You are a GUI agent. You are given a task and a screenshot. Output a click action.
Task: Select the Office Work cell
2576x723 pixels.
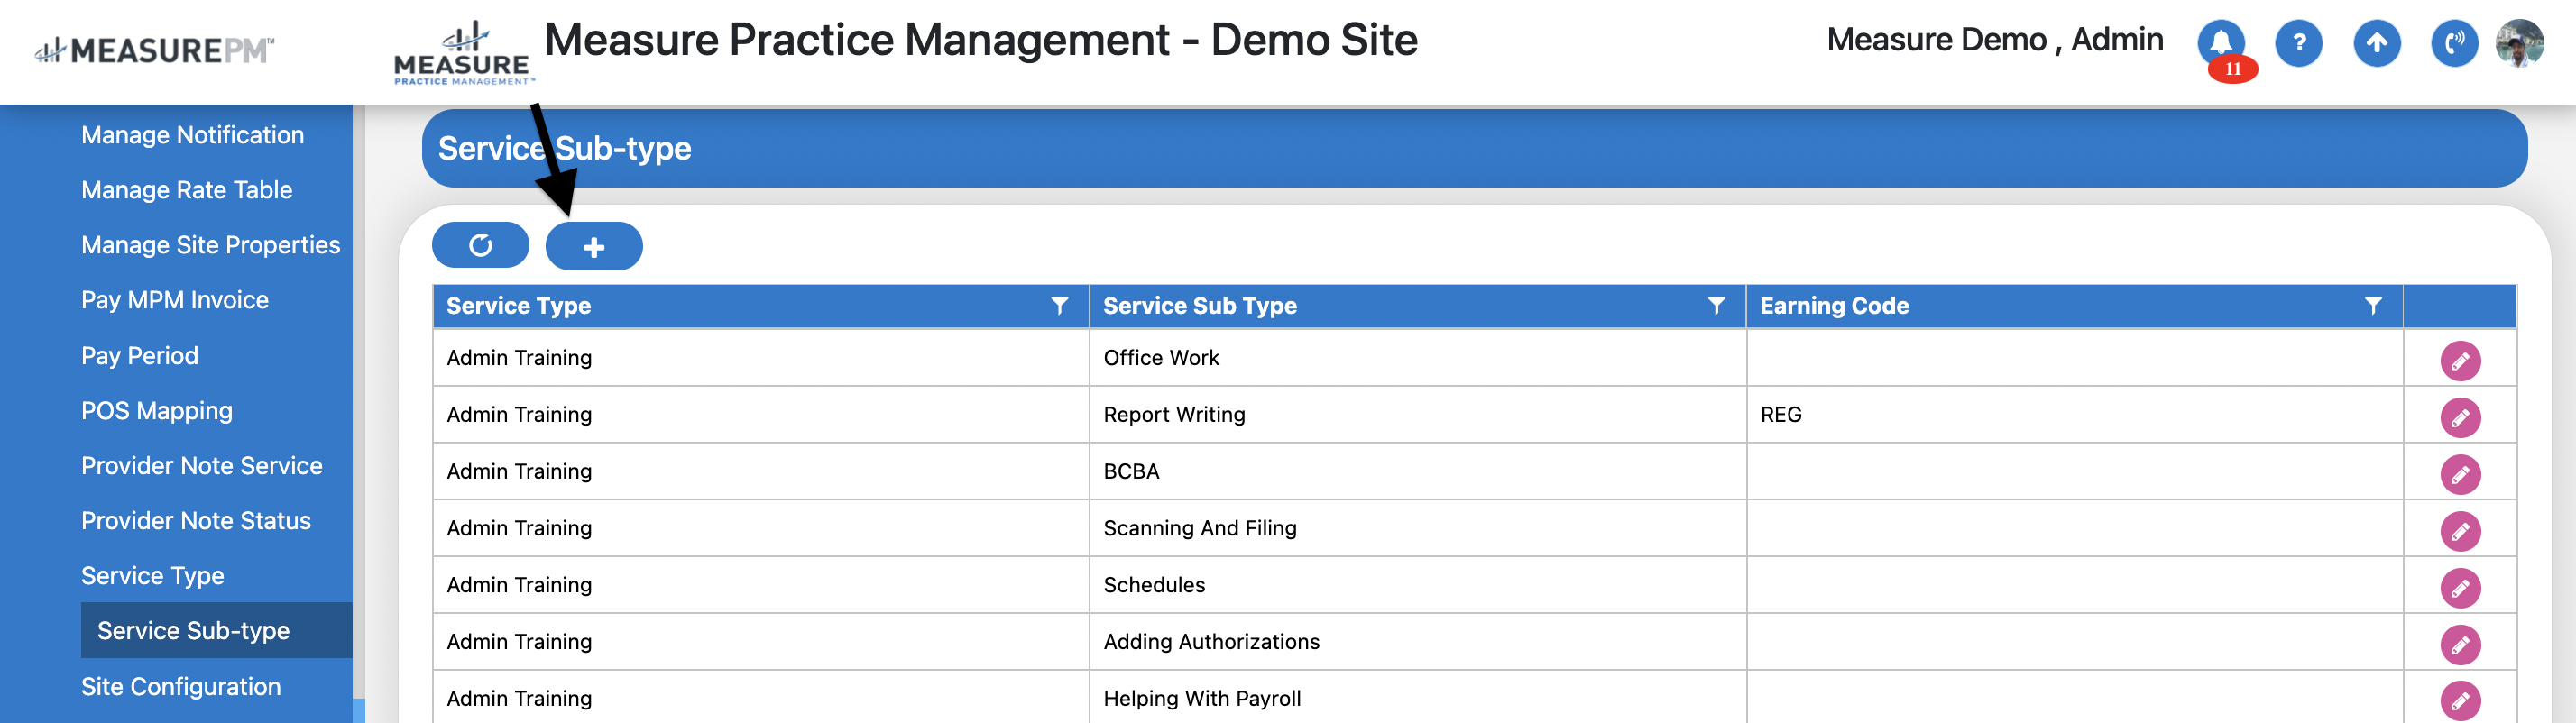click(x=1417, y=358)
